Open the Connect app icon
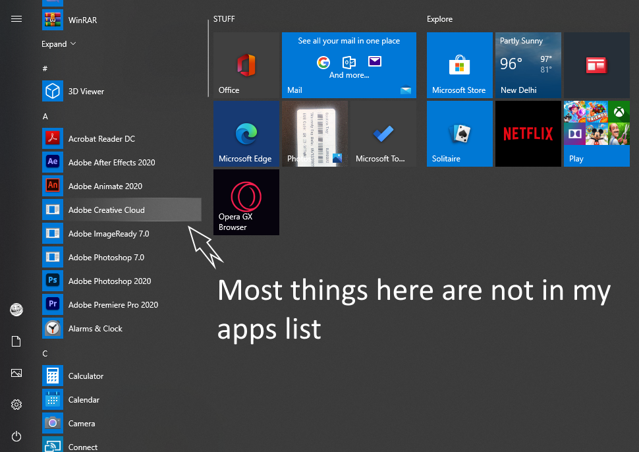This screenshot has width=639, height=452. (53, 445)
